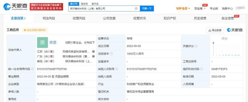Click the 发生变更时通知我 notification button

(35, 30)
